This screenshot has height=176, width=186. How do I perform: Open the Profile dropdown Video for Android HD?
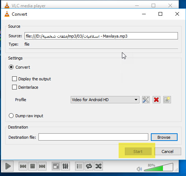(105, 100)
